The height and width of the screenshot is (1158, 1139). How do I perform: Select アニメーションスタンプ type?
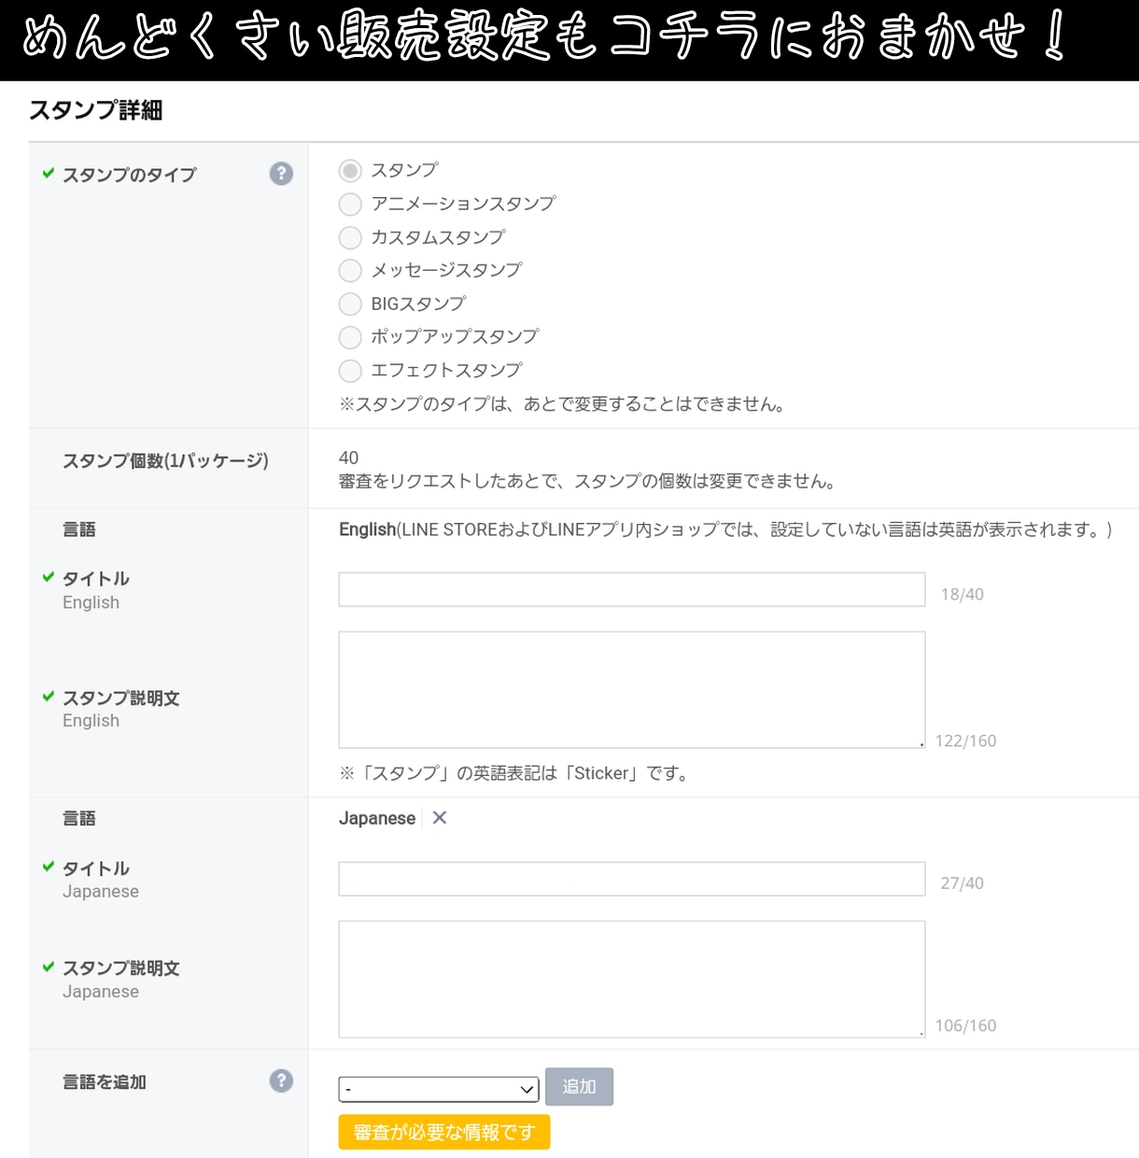click(350, 205)
